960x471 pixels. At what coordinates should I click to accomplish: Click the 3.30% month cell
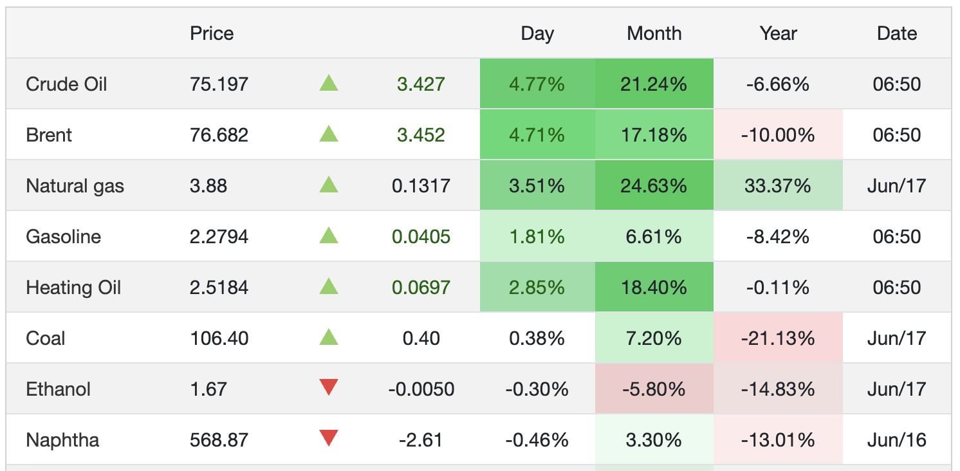point(654,439)
